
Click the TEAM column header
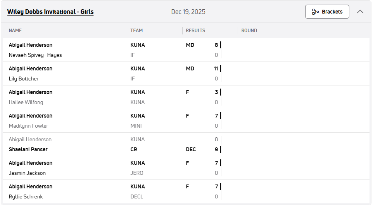click(136, 31)
